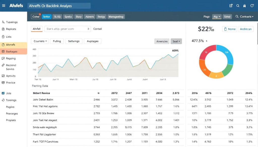
Task: Click the Ahrefs logo
Action: point(16,6)
